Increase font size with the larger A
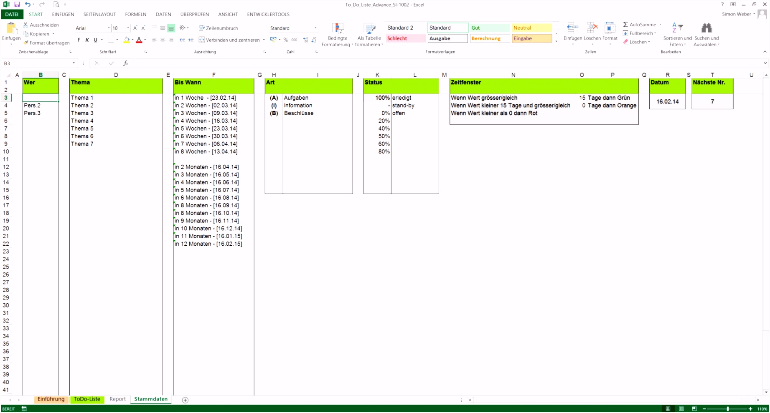This screenshot has height=413, width=770. tap(135, 28)
